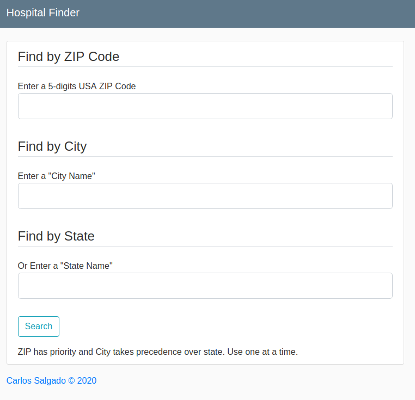The height and width of the screenshot is (400, 415).
Task: Focus the State Name input box
Action: pos(205,286)
